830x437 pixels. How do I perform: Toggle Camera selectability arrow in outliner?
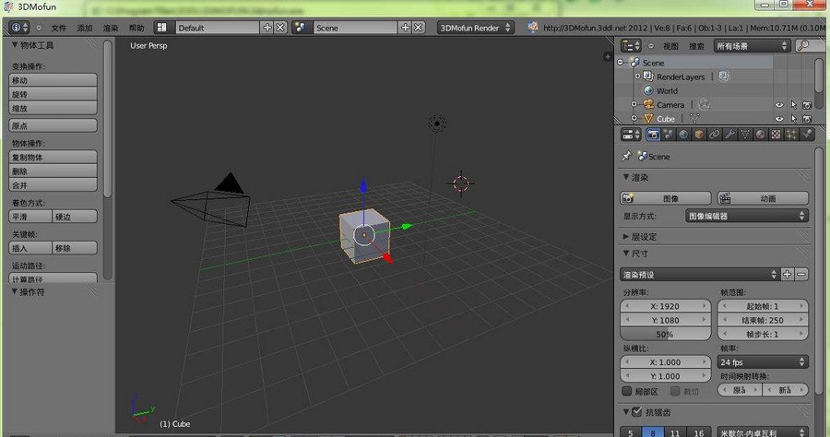tap(793, 105)
